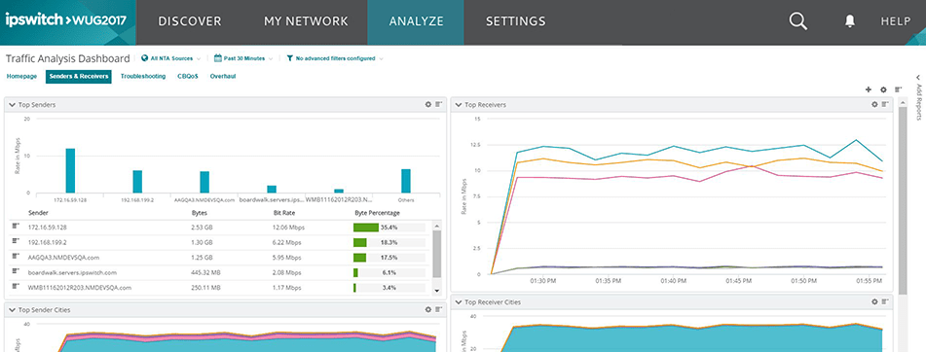Click the globe icon for NTA sources

[145, 58]
